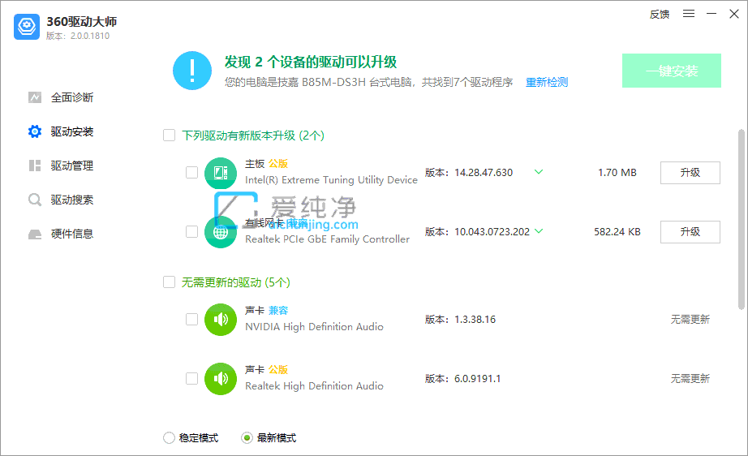Click version text 1.3.38.16
Screen dimensions: 748x456
(475, 320)
